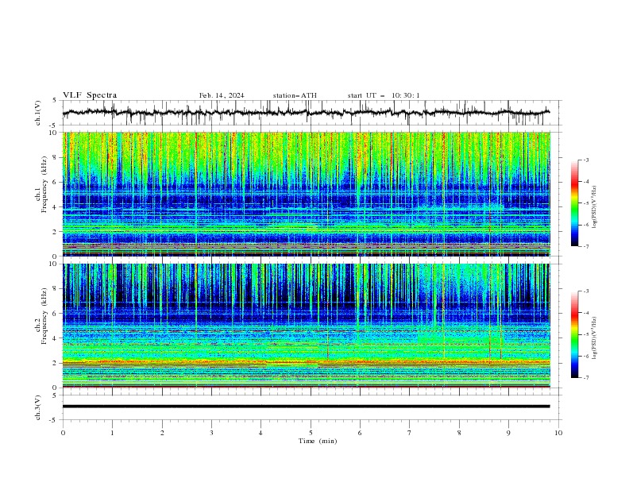Click the 'ch.1(V)' waveform axis label
The image size is (629, 486).
38,113
